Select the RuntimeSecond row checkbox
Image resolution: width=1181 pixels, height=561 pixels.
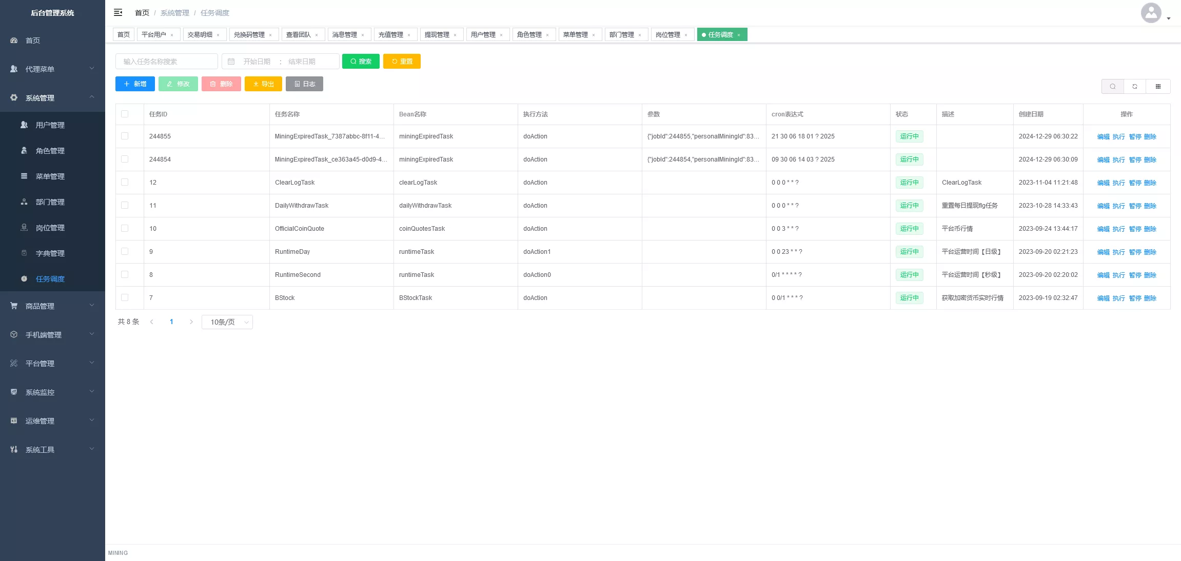[125, 274]
